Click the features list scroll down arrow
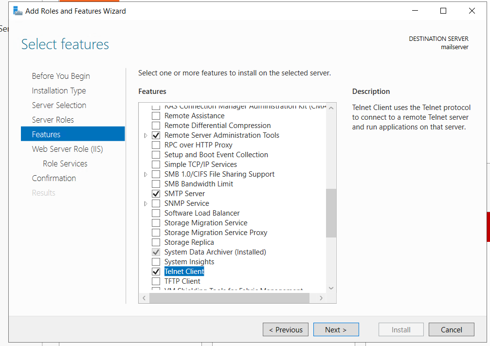 coord(331,288)
